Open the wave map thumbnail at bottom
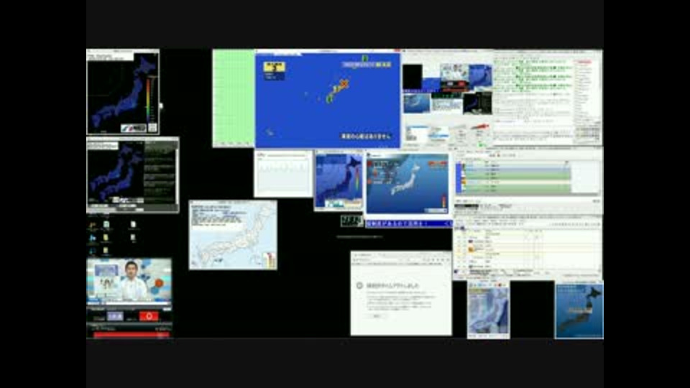Viewport: 690px width, 388px height. click(489, 310)
